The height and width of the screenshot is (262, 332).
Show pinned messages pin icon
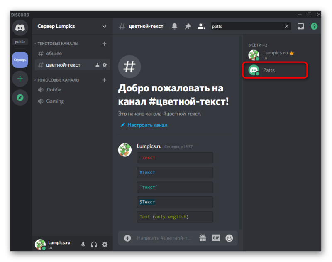188,26
